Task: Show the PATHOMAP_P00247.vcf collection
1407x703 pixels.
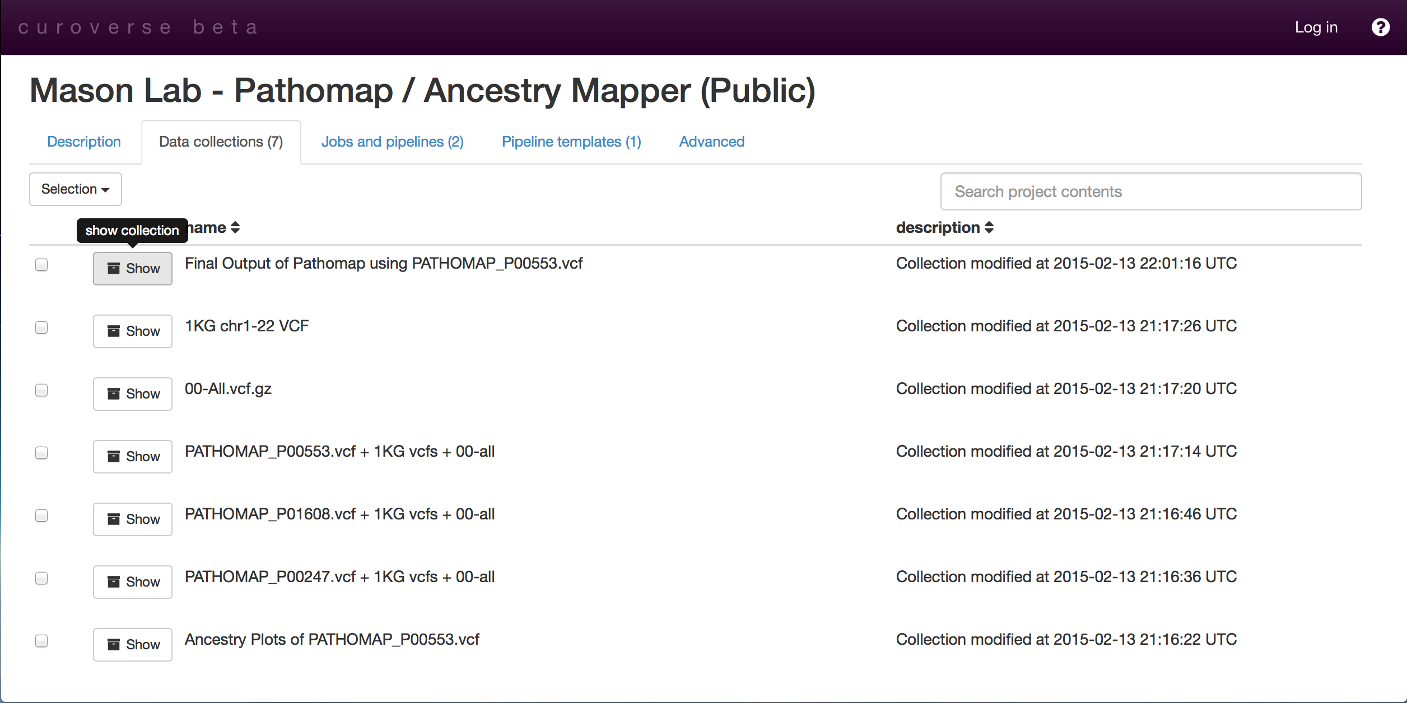Action: point(133,582)
